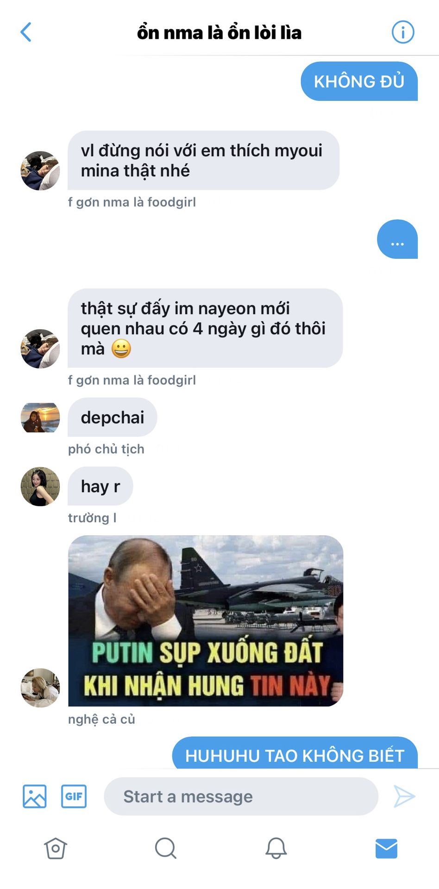Open the Messages envelope icon

386,848
